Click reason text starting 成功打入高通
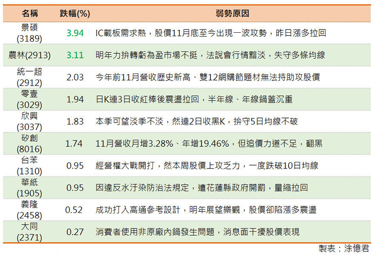The image size is (375, 255). [206, 210]
